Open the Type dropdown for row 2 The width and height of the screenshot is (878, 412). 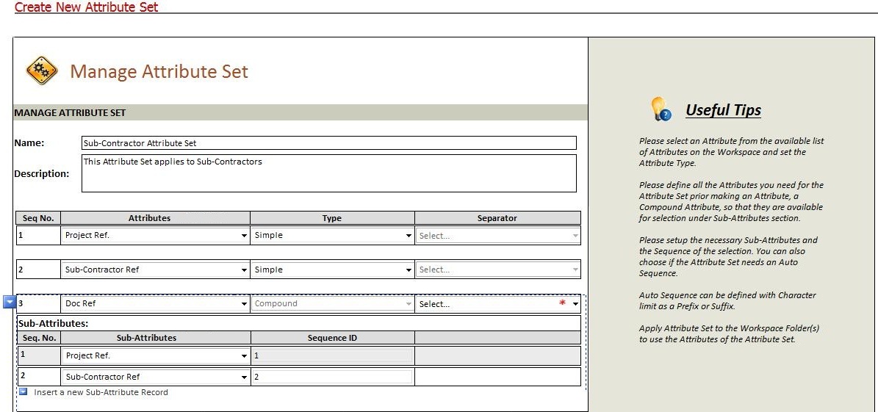409,270
